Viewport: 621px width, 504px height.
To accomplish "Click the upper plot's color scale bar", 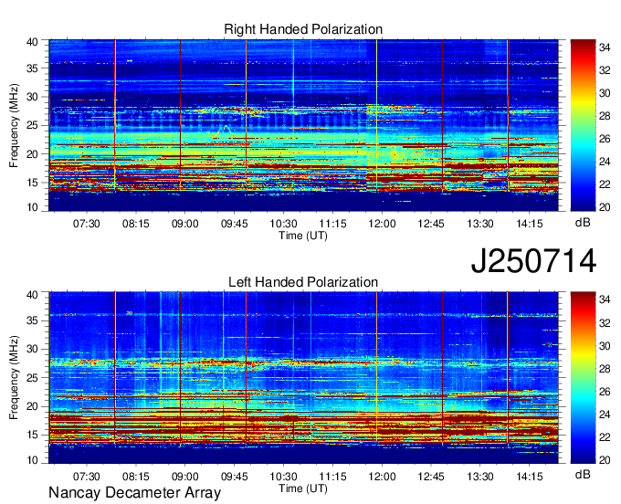I will [583, 125].
